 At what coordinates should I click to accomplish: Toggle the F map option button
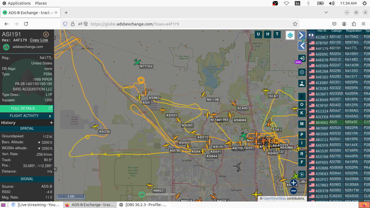[302, 162]
